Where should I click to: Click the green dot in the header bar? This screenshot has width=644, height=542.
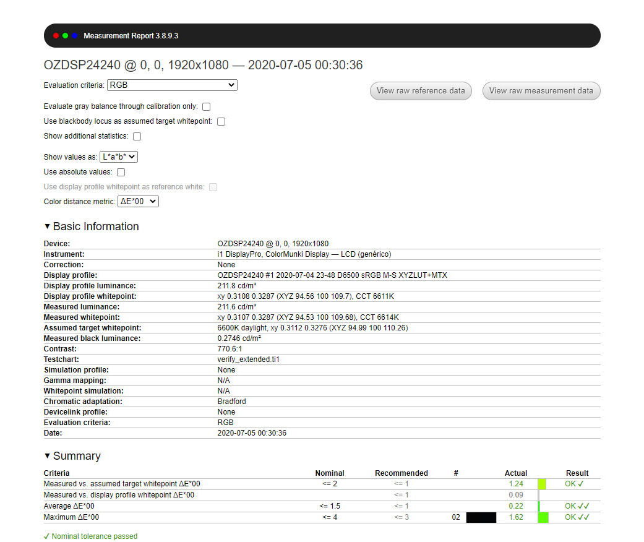[x=65, y=36]
